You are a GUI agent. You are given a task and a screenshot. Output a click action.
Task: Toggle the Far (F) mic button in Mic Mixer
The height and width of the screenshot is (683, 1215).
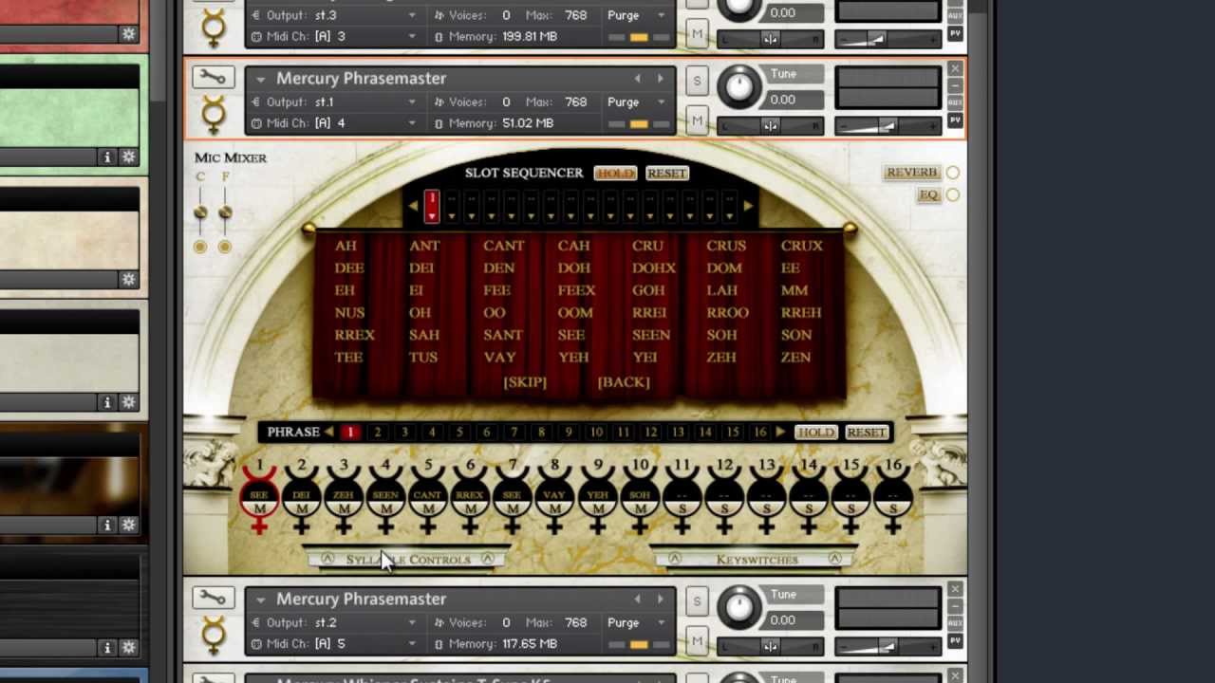click(x=224, y=247)
